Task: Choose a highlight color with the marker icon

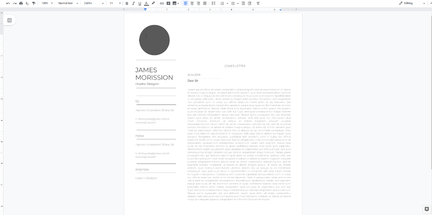Action: [154, 3]
